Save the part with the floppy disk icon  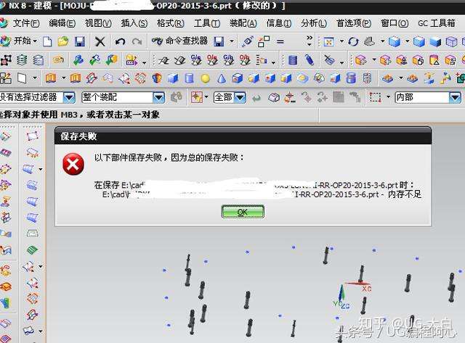(x=80, y=41)
